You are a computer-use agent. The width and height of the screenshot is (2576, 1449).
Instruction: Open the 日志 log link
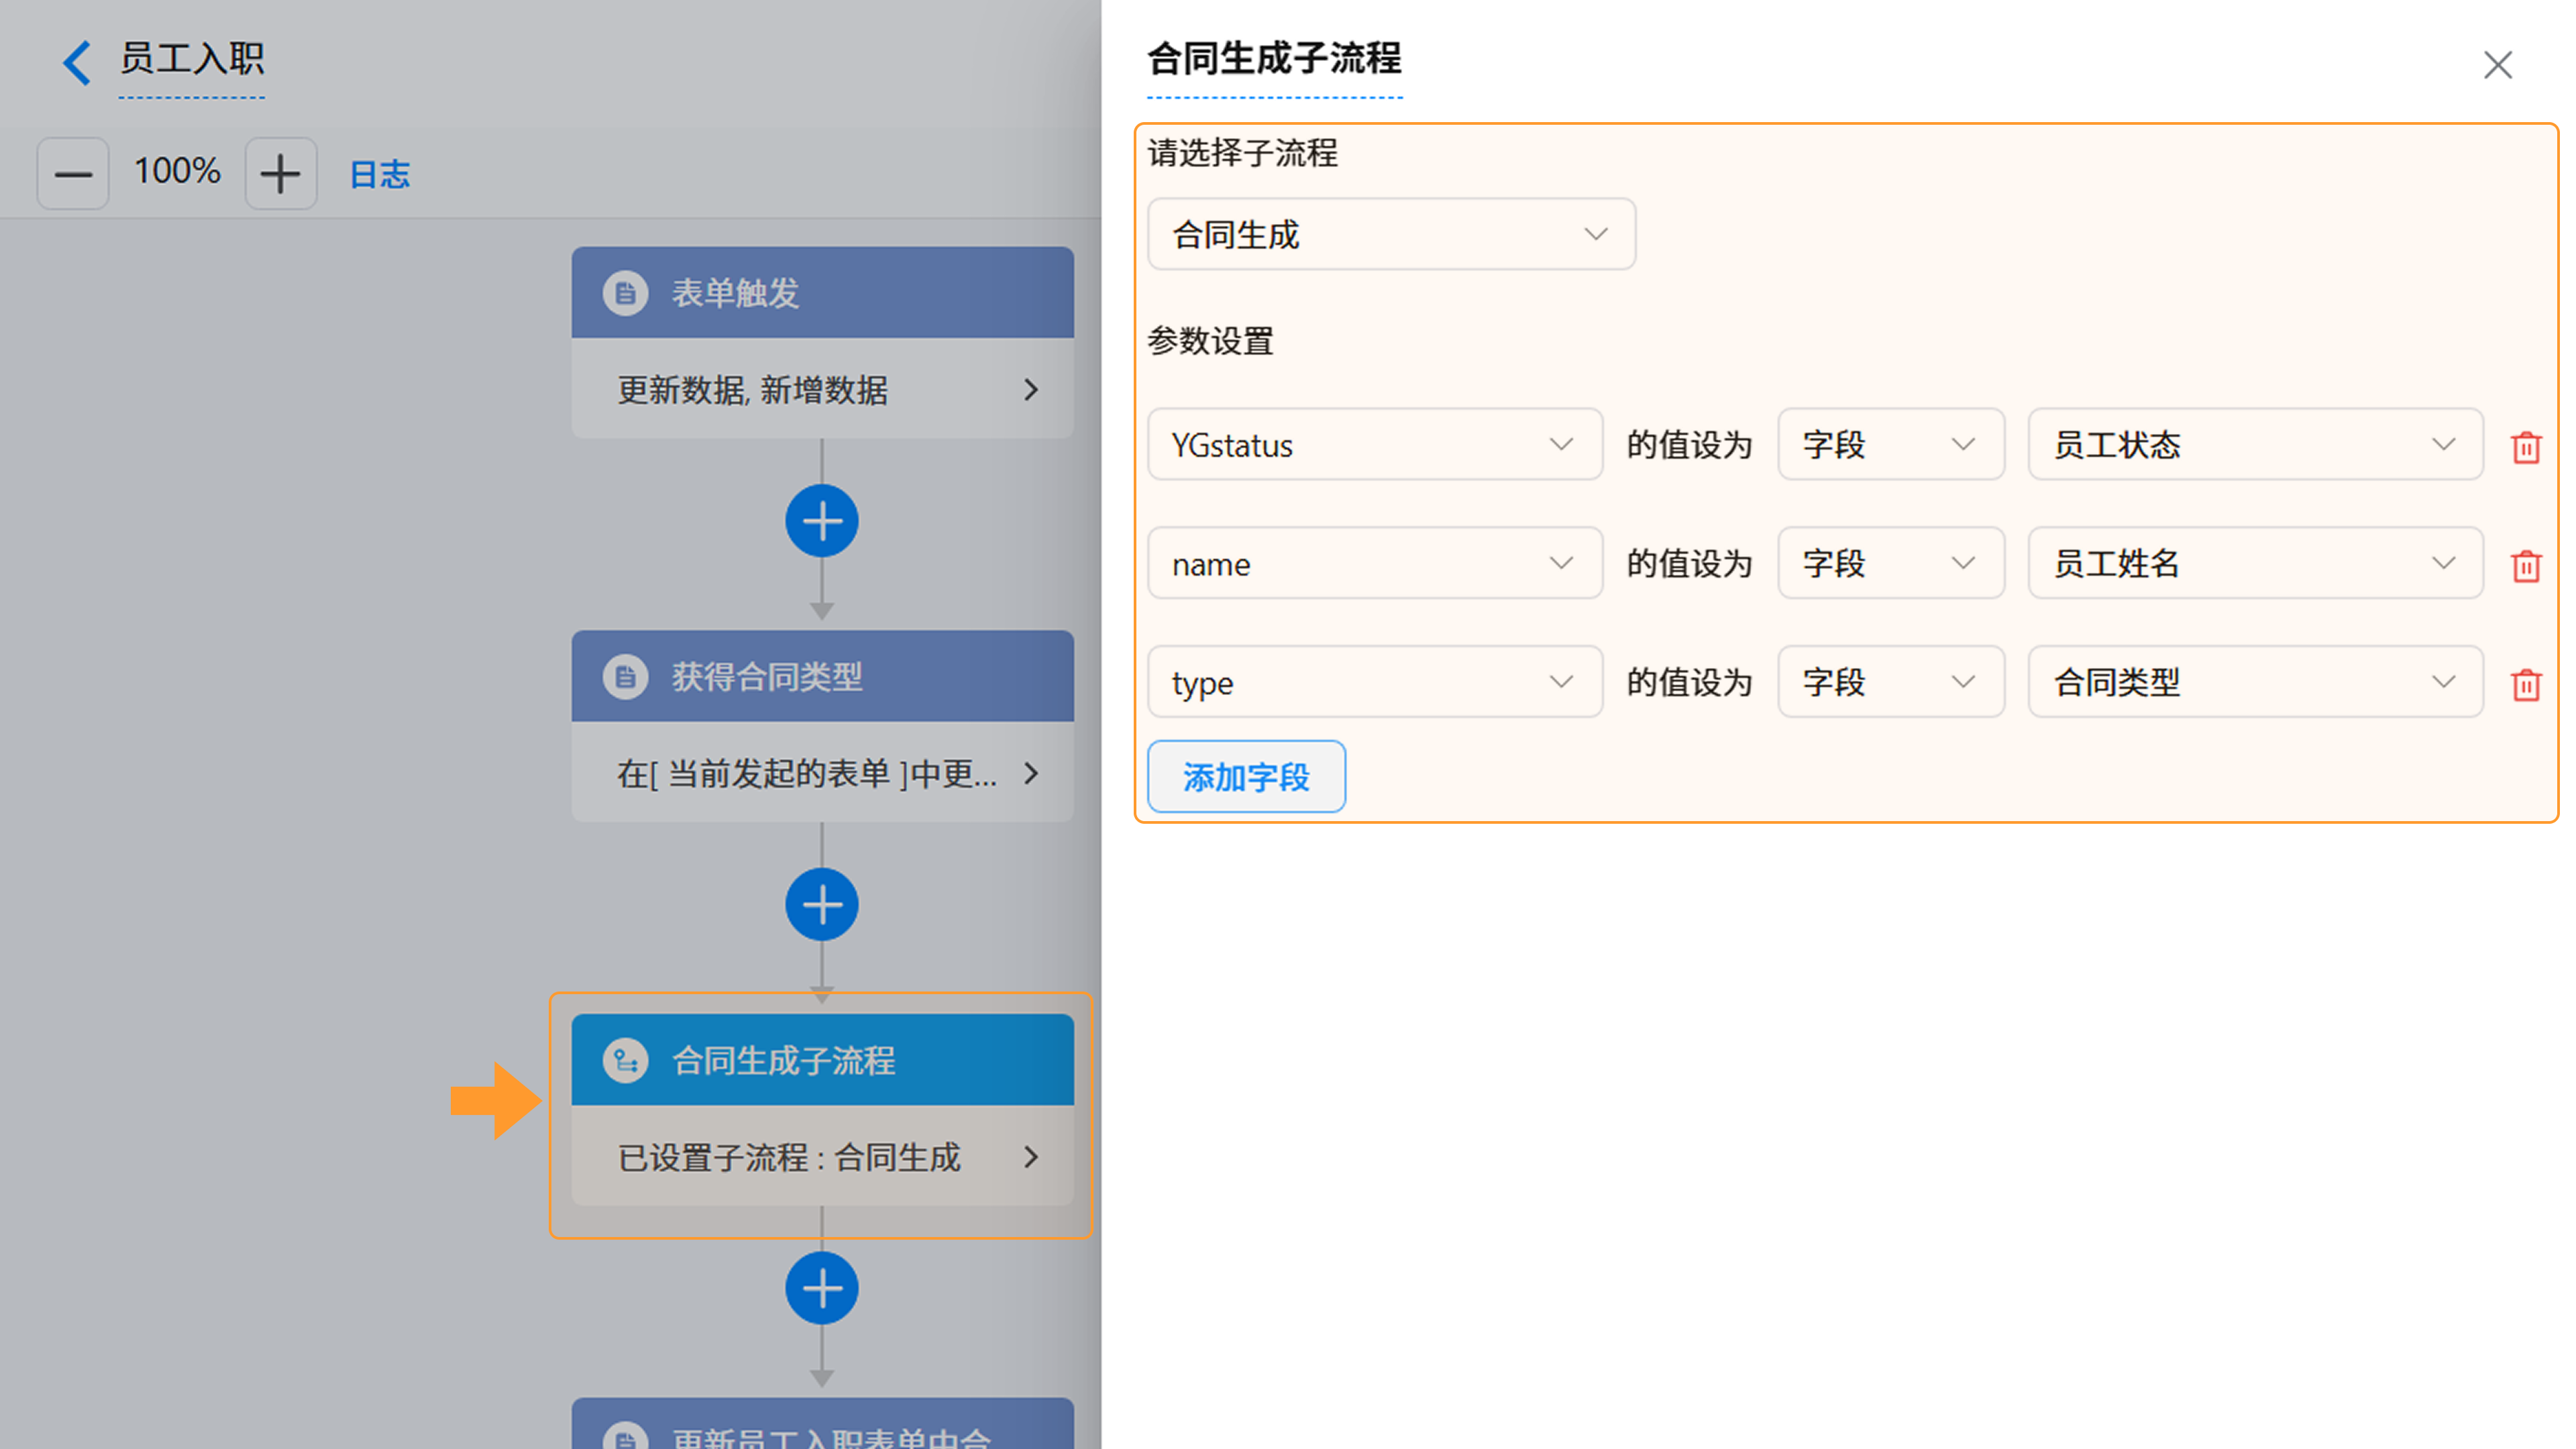coord(380,174)
